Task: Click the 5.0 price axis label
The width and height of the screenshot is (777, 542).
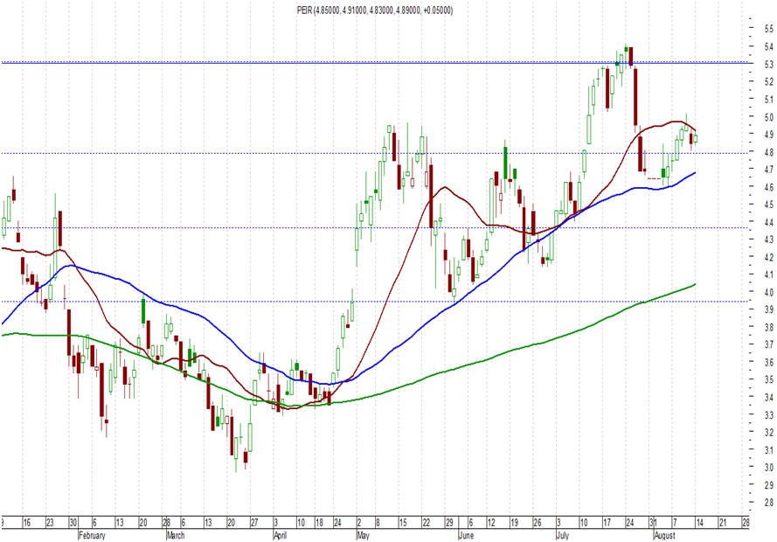Action: pyautogui.click(x=768, y=117)
